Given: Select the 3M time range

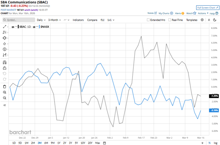Looking at the screenshot, I should [39, 143].
